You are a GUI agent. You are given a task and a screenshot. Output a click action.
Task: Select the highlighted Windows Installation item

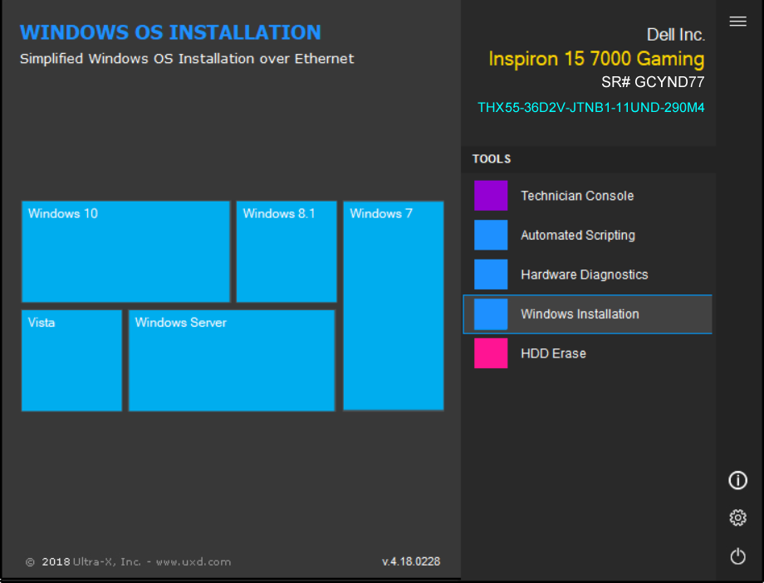click(x=587, y=313)
